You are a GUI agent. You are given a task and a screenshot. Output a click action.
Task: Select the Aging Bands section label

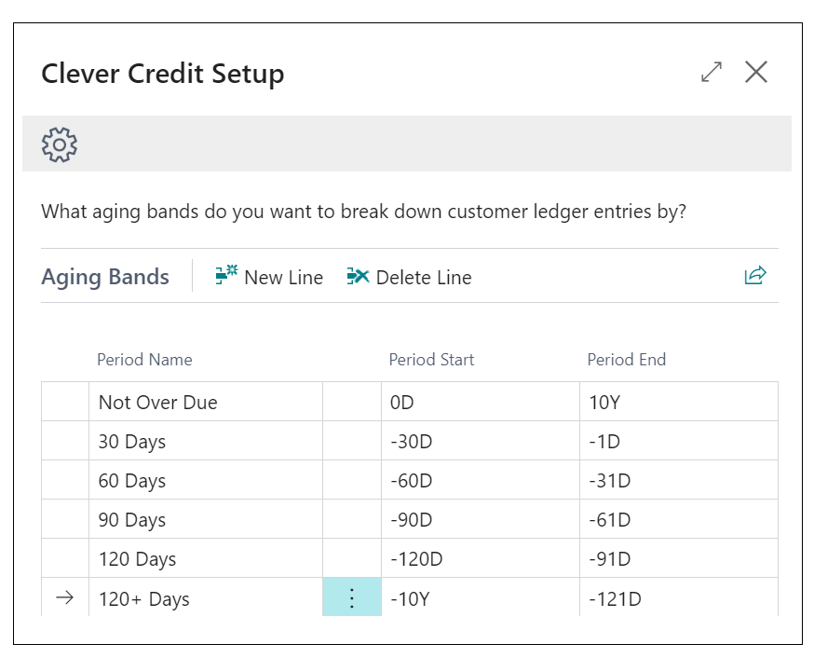click(104, 276)
